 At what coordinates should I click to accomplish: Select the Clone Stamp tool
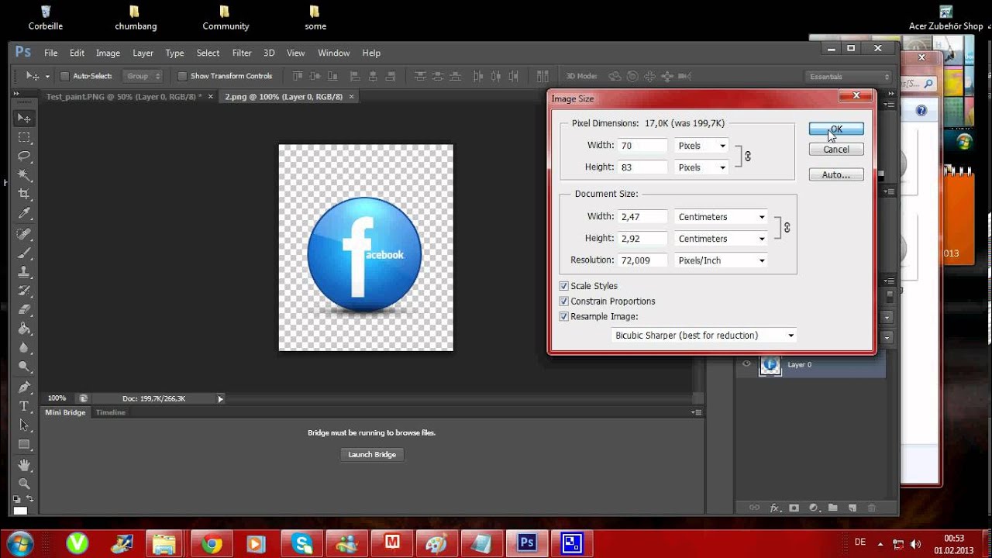24,272
